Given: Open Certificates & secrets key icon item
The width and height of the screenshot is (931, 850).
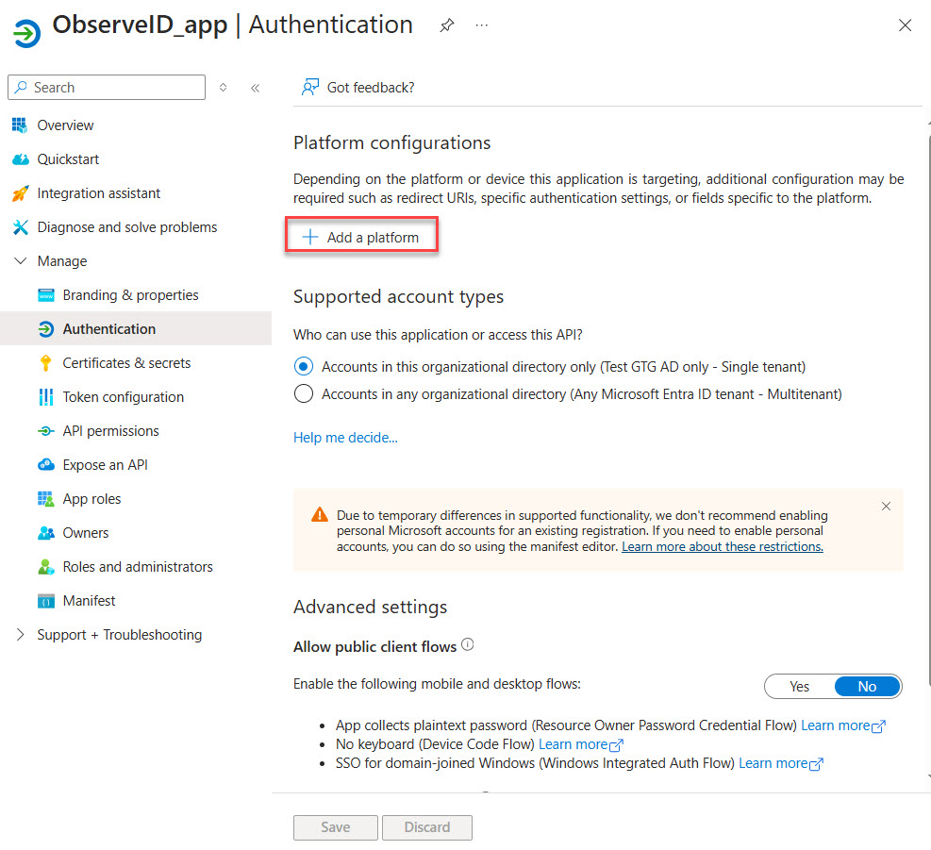Looking at the screenshot, I should click(x=125, y=363).
